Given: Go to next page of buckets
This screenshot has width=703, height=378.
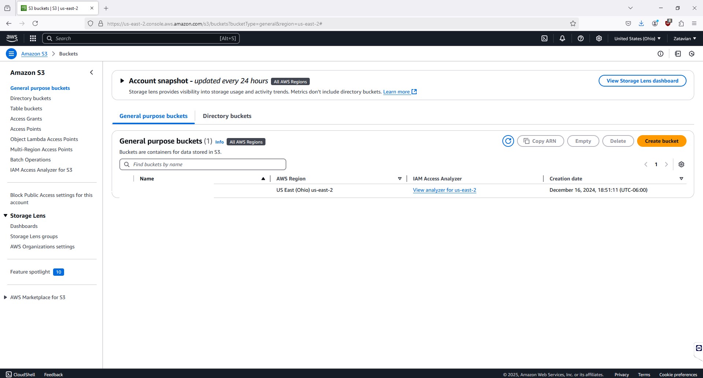Looking at the screenshot, I should [666, 164].
